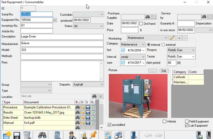Open the Category dropdown in Monitoring section
The image size is (213, 139).
click(133, 45)
